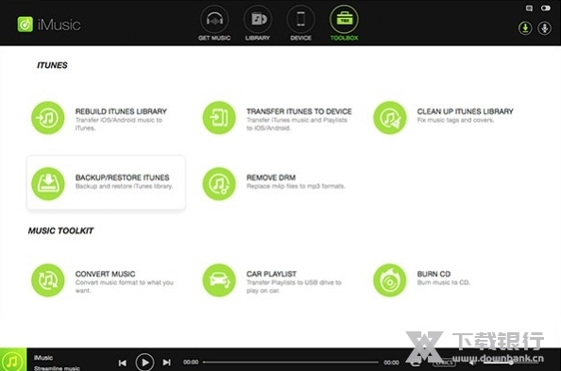This screenshot has width=561, height=371.
Task: Click the Burn CD disc icon
Action: (x=390, y=280)
